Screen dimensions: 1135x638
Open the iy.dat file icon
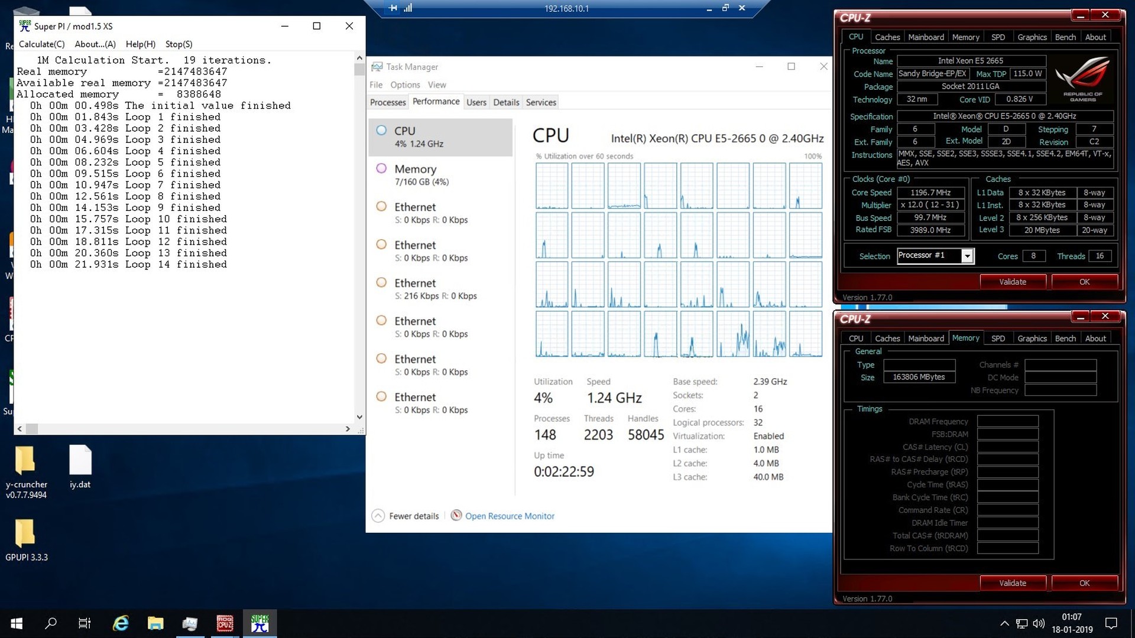click(x=80, y=467)
